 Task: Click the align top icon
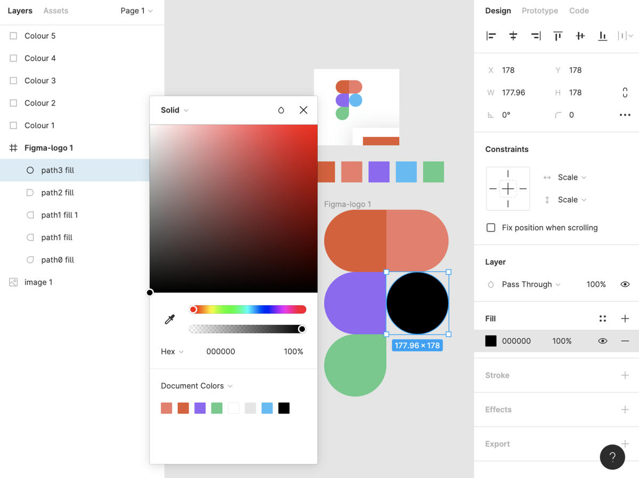pos(557,36)
